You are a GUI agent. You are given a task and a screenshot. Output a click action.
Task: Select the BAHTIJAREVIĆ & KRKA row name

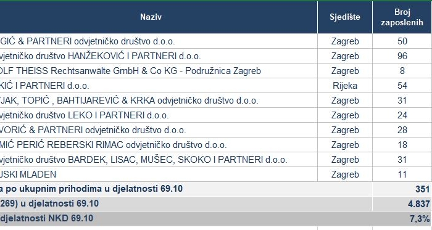(129, 101)
